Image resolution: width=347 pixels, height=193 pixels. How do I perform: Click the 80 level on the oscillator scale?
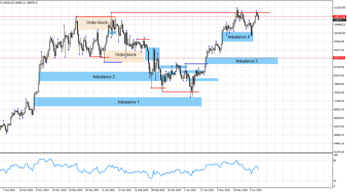point(335,161)
